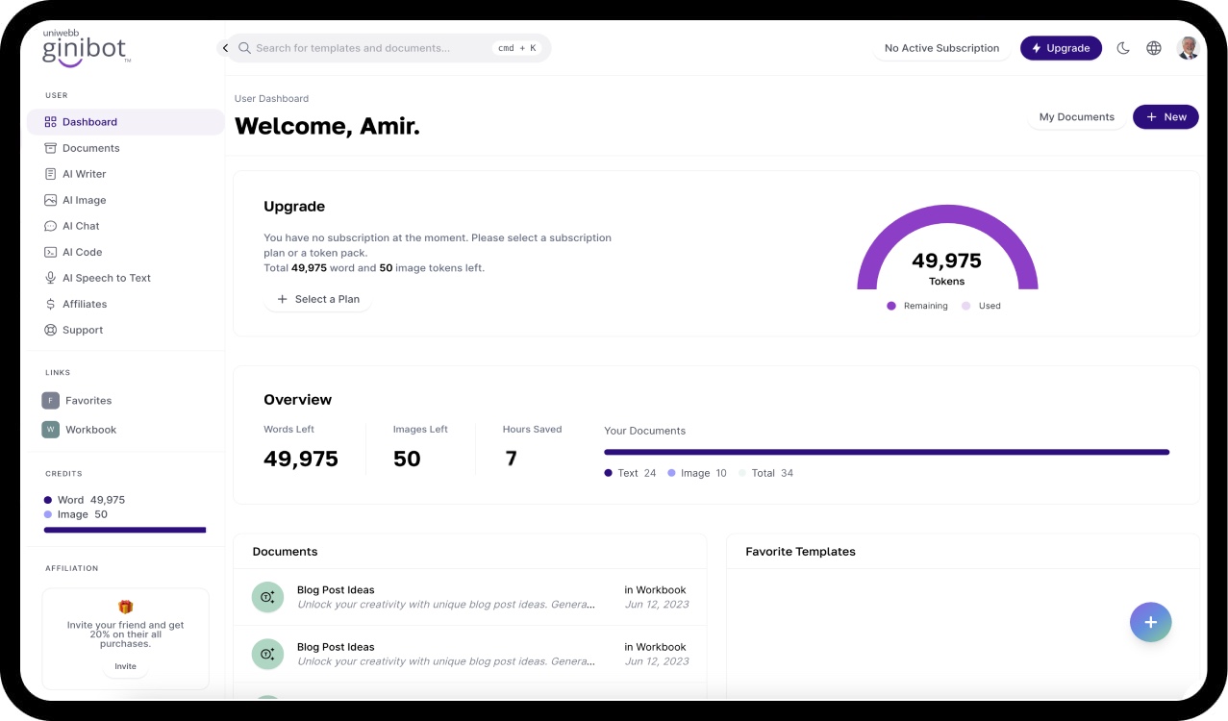This screenshot has width=1228, height=721.
Task: Click the floating purple plus button
Action: tap(1150, 622)
